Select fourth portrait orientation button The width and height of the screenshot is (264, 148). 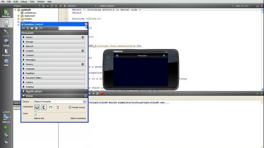click(57, 107)
